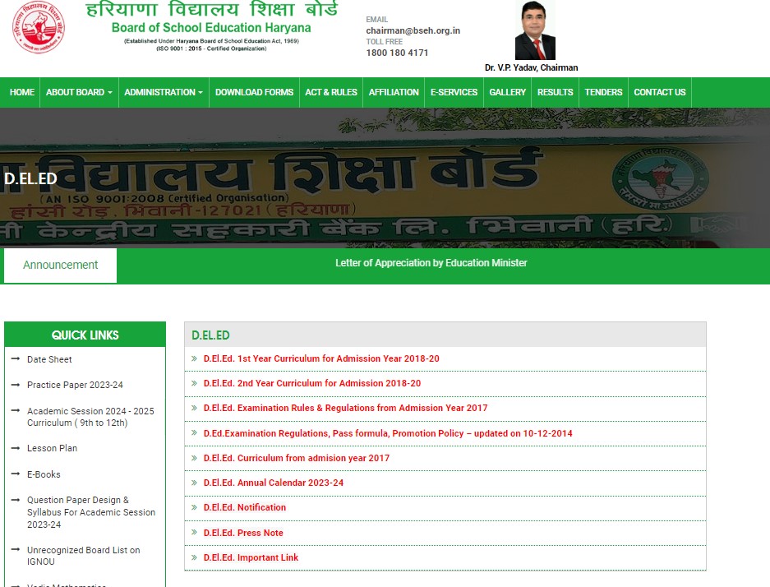Open D.Ed. Examination Regulations, Pass formula link
This screenshot has width=770, height=587.
point(388,433)
